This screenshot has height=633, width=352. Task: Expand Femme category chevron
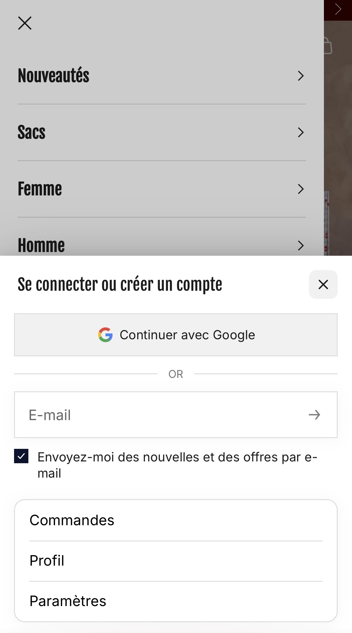coord(301,189)
